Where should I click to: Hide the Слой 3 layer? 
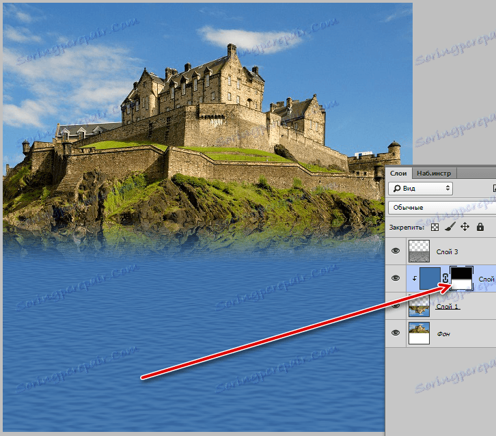396,251
